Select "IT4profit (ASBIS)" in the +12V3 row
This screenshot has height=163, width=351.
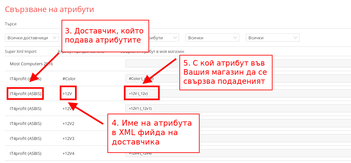25,138
